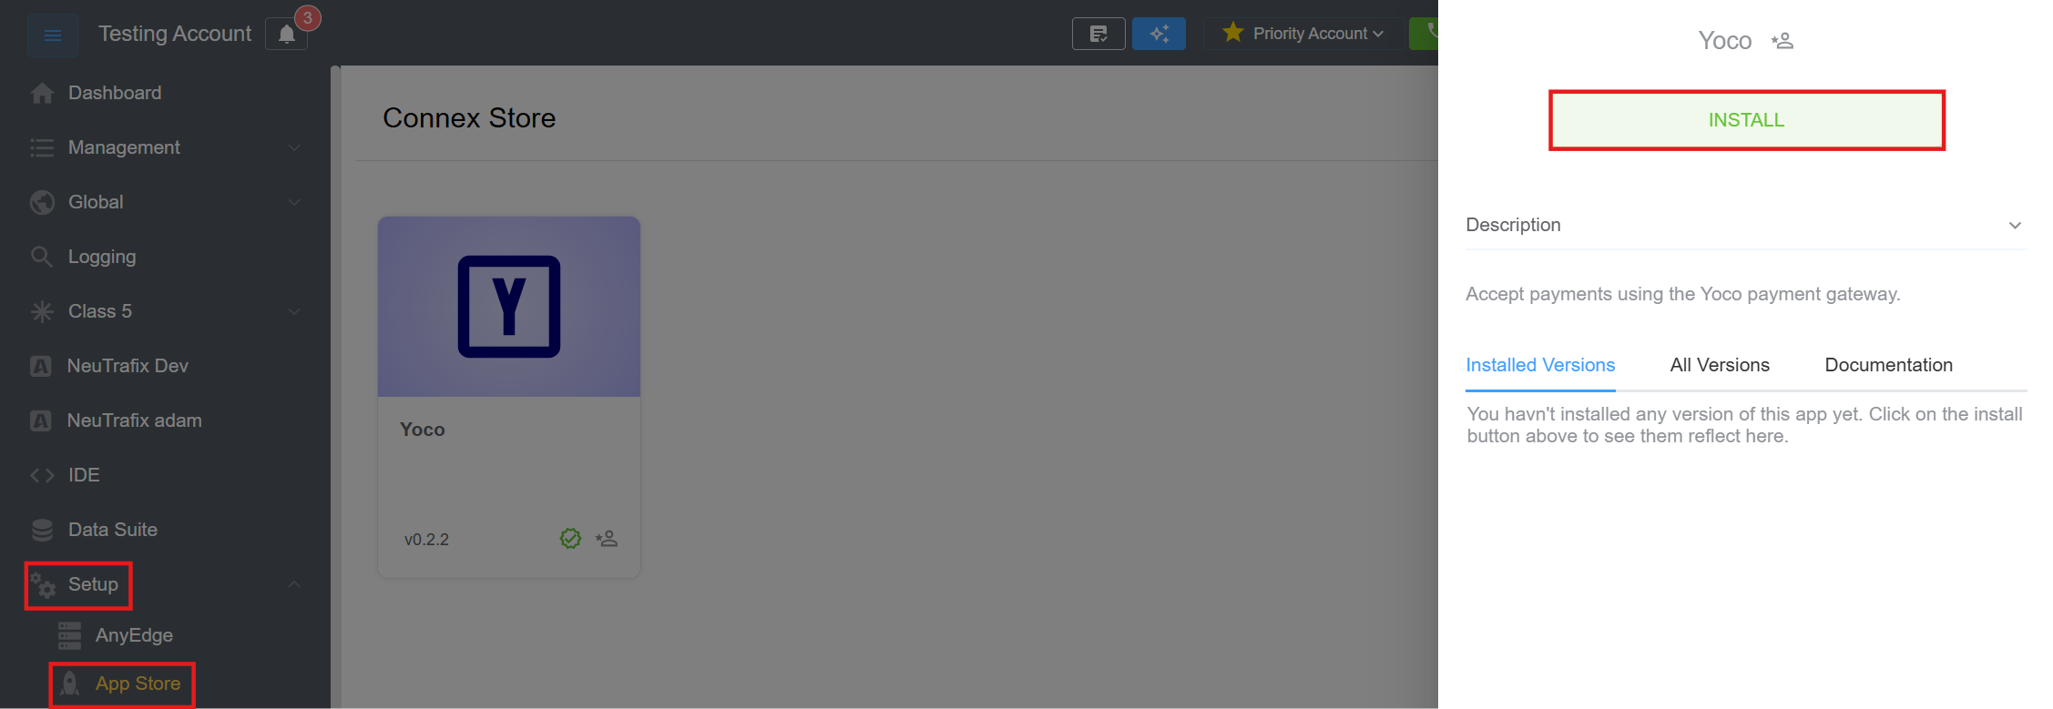Image resolution: width=2053 pixels, height=709 pixels.
Task: Open App Store in the sidebar
Action: coord(137,684)
